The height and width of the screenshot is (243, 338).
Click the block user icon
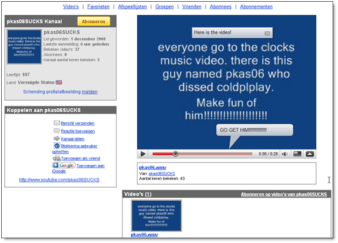(57, 146)
